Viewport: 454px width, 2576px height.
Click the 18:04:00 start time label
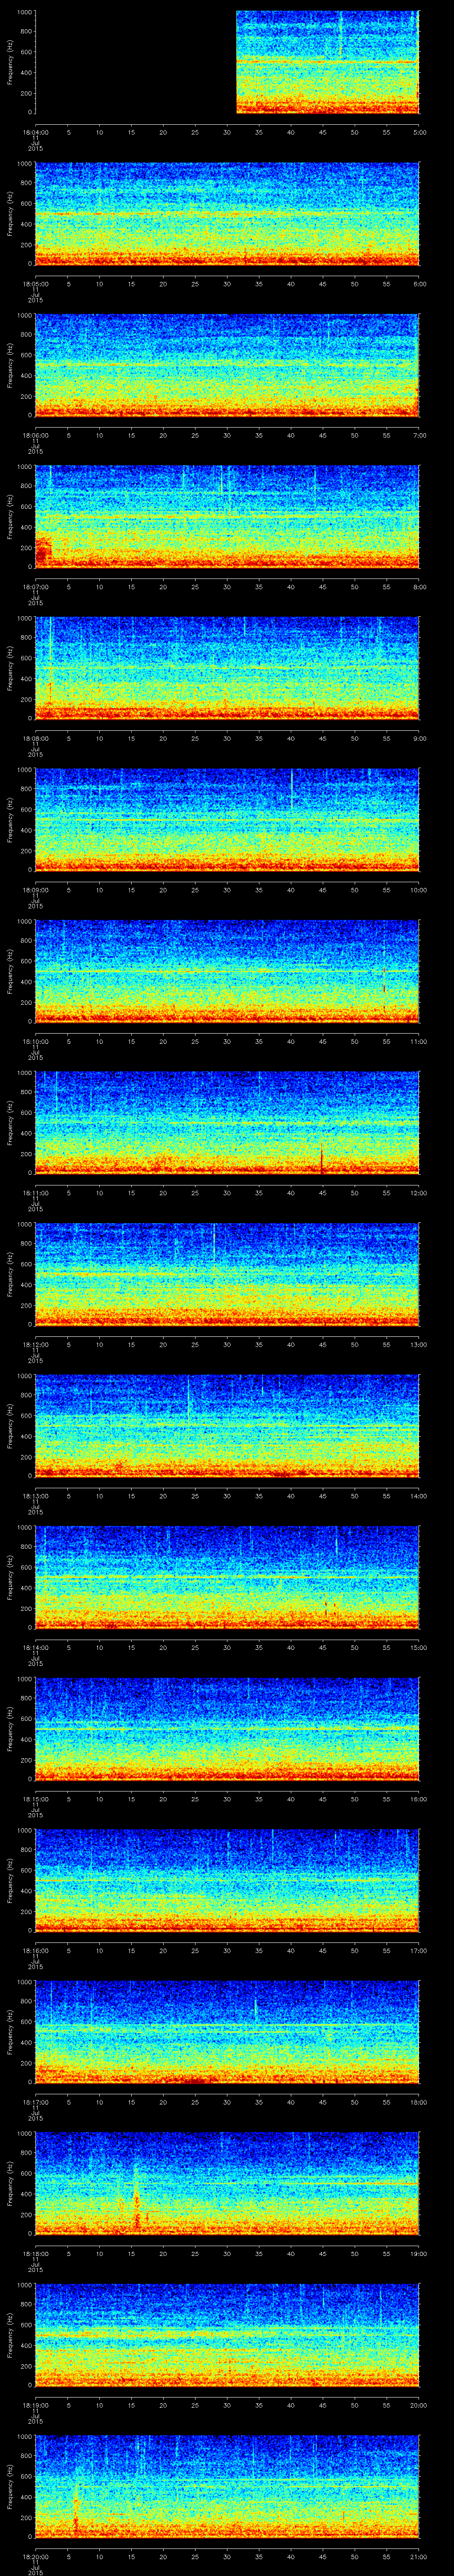coord(35,132)
